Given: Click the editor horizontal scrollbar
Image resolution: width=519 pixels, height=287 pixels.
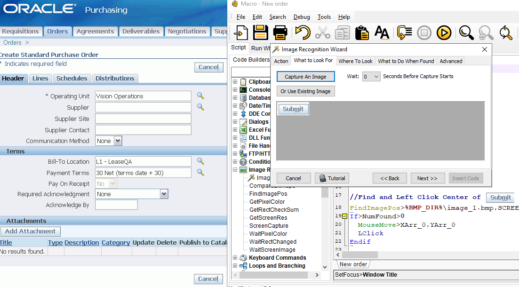Looking at the screenshot, I should [359, 255].
